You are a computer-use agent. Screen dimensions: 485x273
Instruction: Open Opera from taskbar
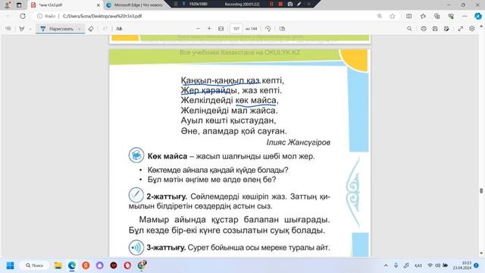pyautogui.click(x=127, y=265)
